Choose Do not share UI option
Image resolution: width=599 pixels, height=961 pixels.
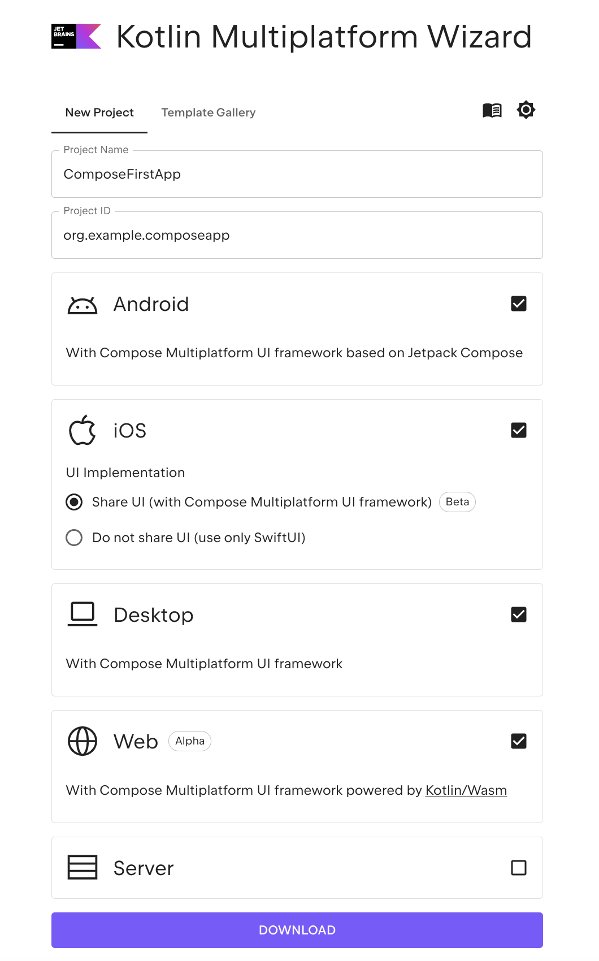coord(74,538)
